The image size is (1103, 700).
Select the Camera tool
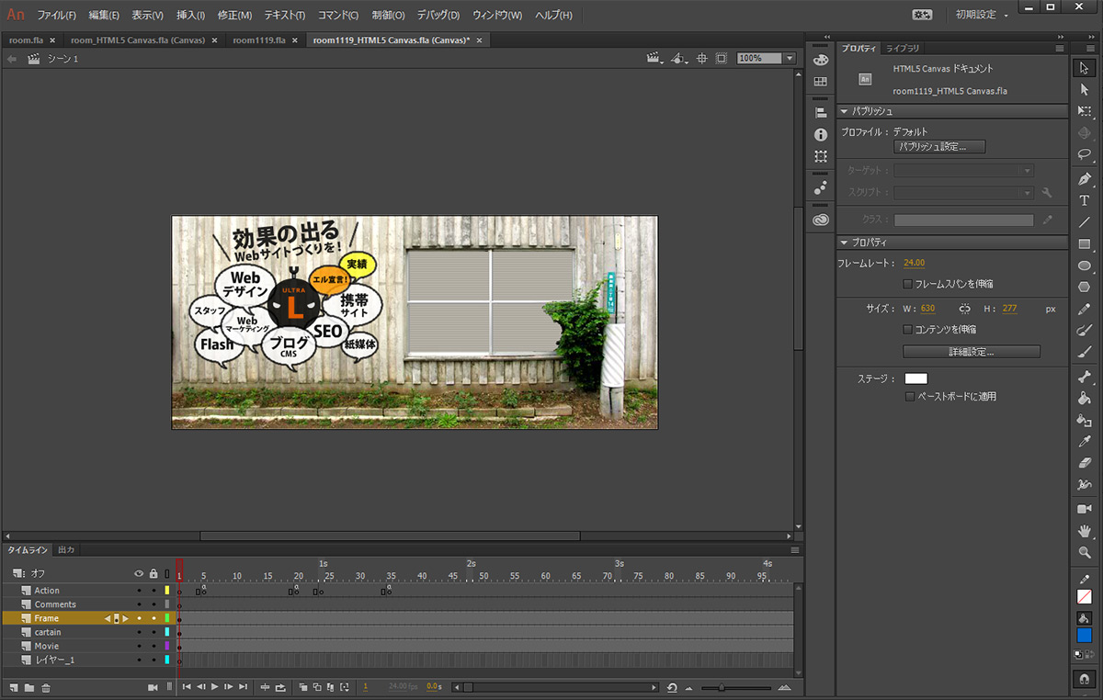pos(1085,509)
